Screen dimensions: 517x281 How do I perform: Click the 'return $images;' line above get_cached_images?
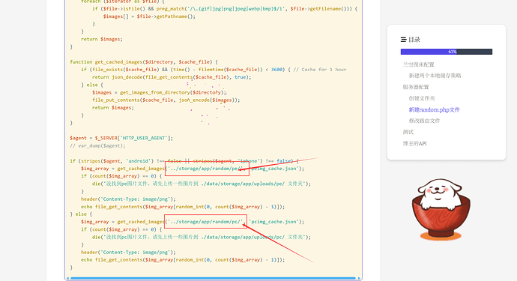tap(102, 39)
